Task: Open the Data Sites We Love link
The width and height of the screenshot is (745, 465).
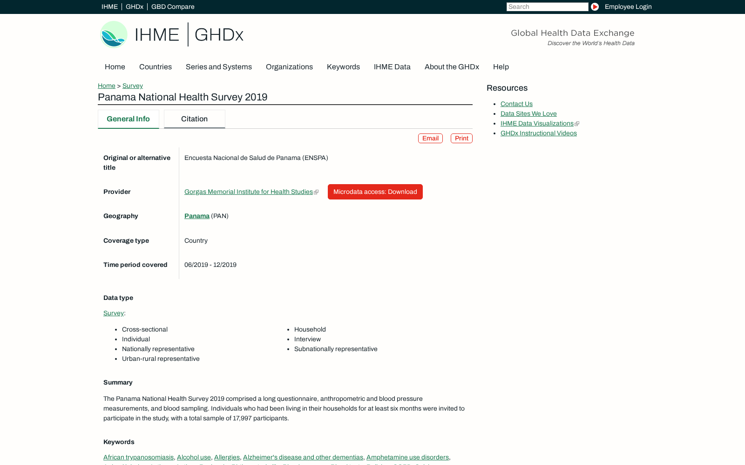Action: (528, 114)
